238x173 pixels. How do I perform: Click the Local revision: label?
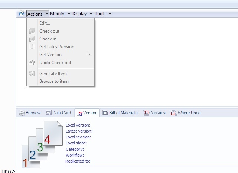pos(78,137)
